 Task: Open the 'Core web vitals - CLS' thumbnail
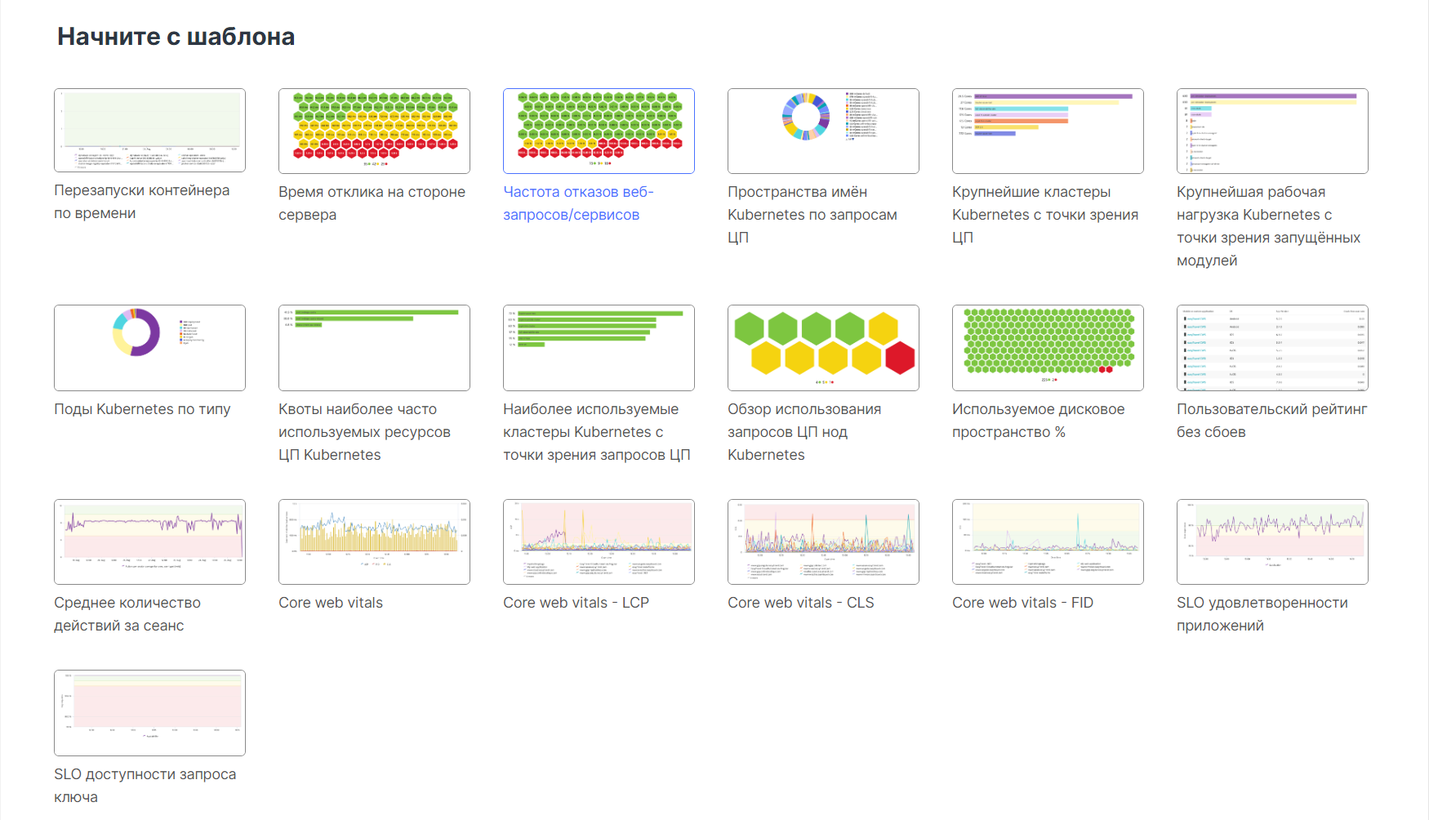tap(823, 541)
